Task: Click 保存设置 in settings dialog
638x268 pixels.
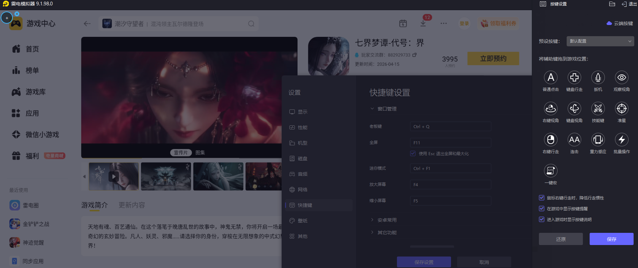Action: click(424, 262)
